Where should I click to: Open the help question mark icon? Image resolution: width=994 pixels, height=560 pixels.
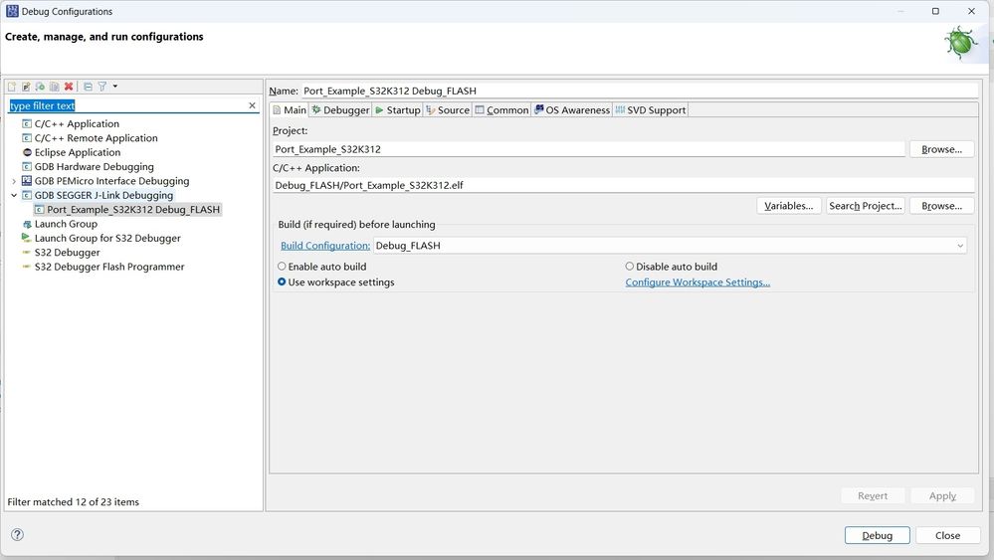[17, 534]
